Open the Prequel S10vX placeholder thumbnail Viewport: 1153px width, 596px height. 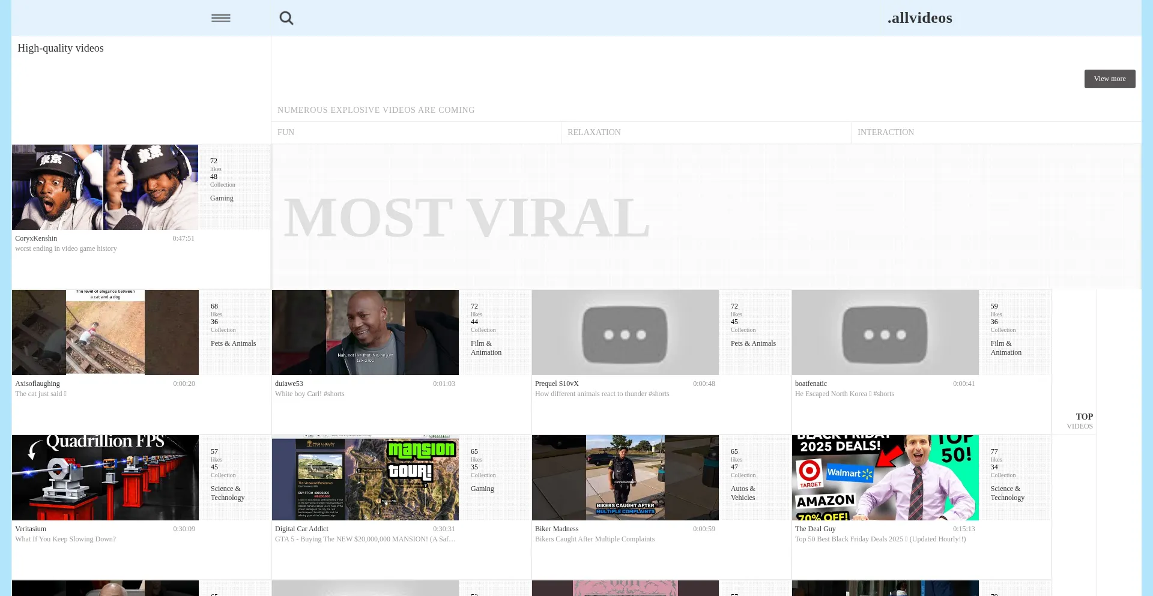pos(625,333)
